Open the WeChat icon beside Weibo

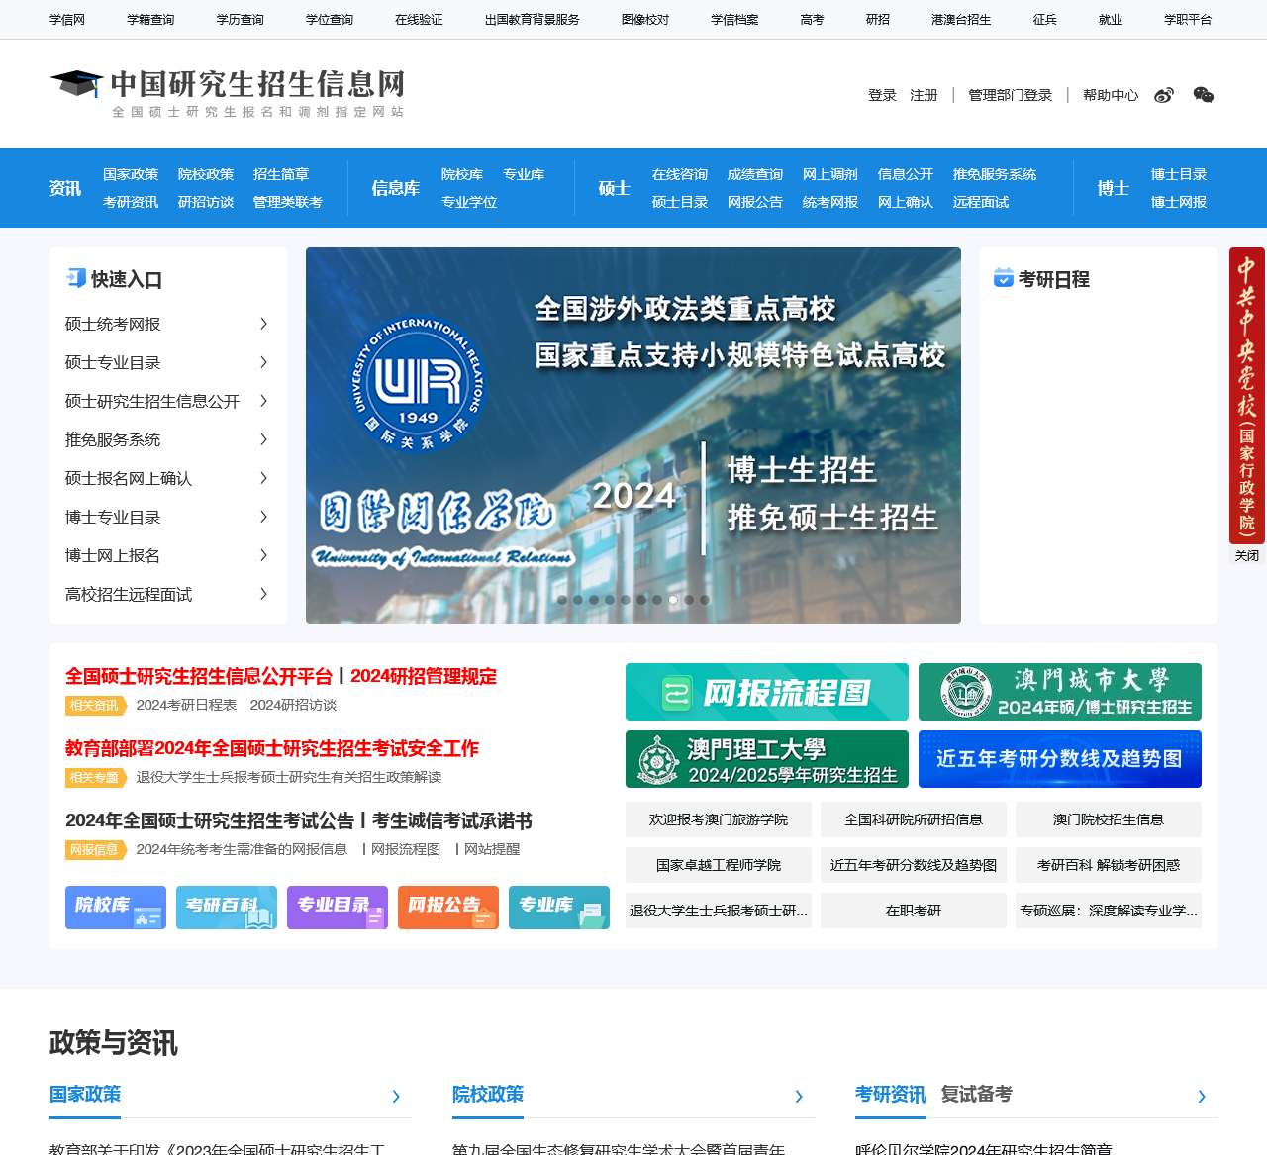point(1203,95)
